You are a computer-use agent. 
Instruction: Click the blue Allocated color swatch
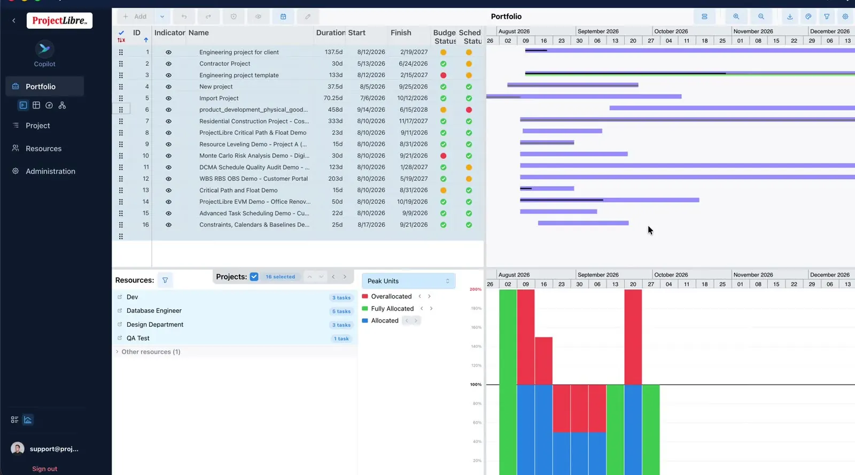(x=365, y=321)
